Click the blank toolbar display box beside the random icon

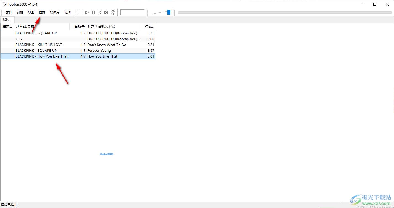point(133,12)
